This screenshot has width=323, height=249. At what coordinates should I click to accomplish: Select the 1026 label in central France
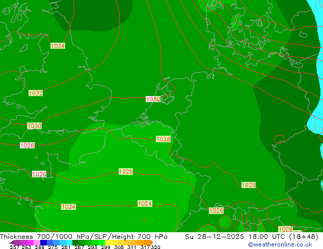click(126, 172)
